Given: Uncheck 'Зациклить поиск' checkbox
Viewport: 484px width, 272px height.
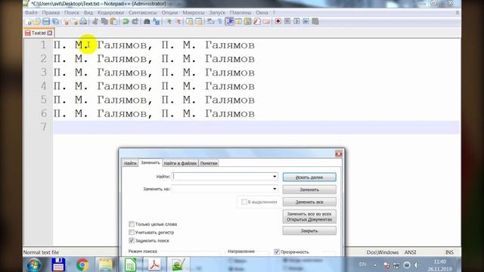Looking at the screenshot, I should (x=132, y=240).
